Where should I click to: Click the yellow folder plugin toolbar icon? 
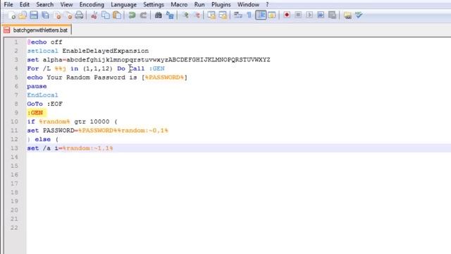347,16
